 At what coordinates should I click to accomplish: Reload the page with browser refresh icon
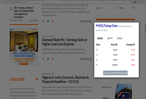(x=5, y=2)
